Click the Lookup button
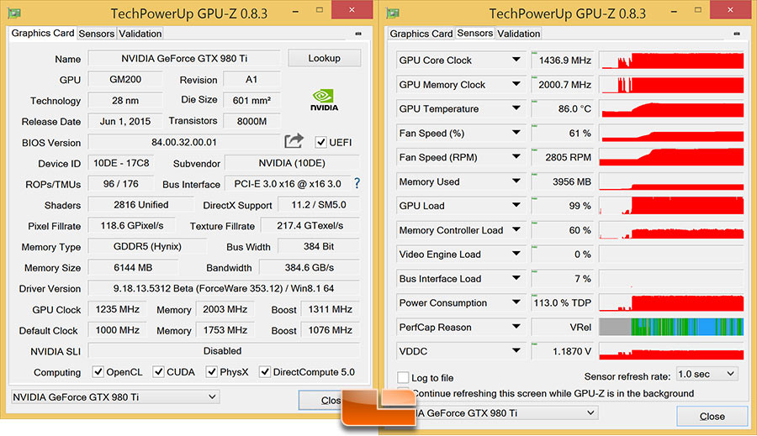 [x=324, y=58]
